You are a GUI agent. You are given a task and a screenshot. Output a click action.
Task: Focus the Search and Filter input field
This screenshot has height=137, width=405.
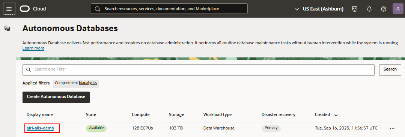click(x=198, y=70)
